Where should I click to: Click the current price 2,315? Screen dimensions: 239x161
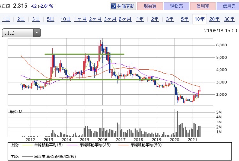pyautogui.click(x=20, y=6)
